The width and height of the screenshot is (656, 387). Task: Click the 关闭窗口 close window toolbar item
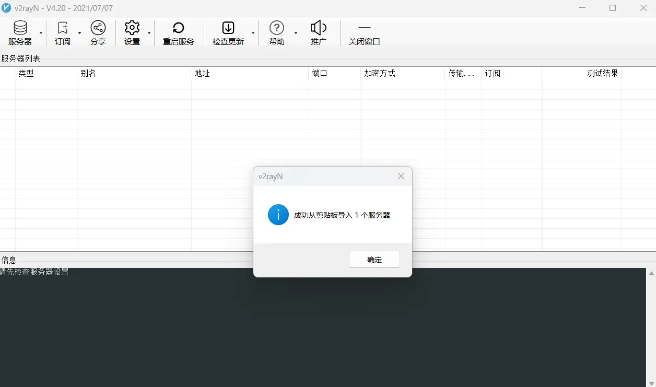pos(365,33)
